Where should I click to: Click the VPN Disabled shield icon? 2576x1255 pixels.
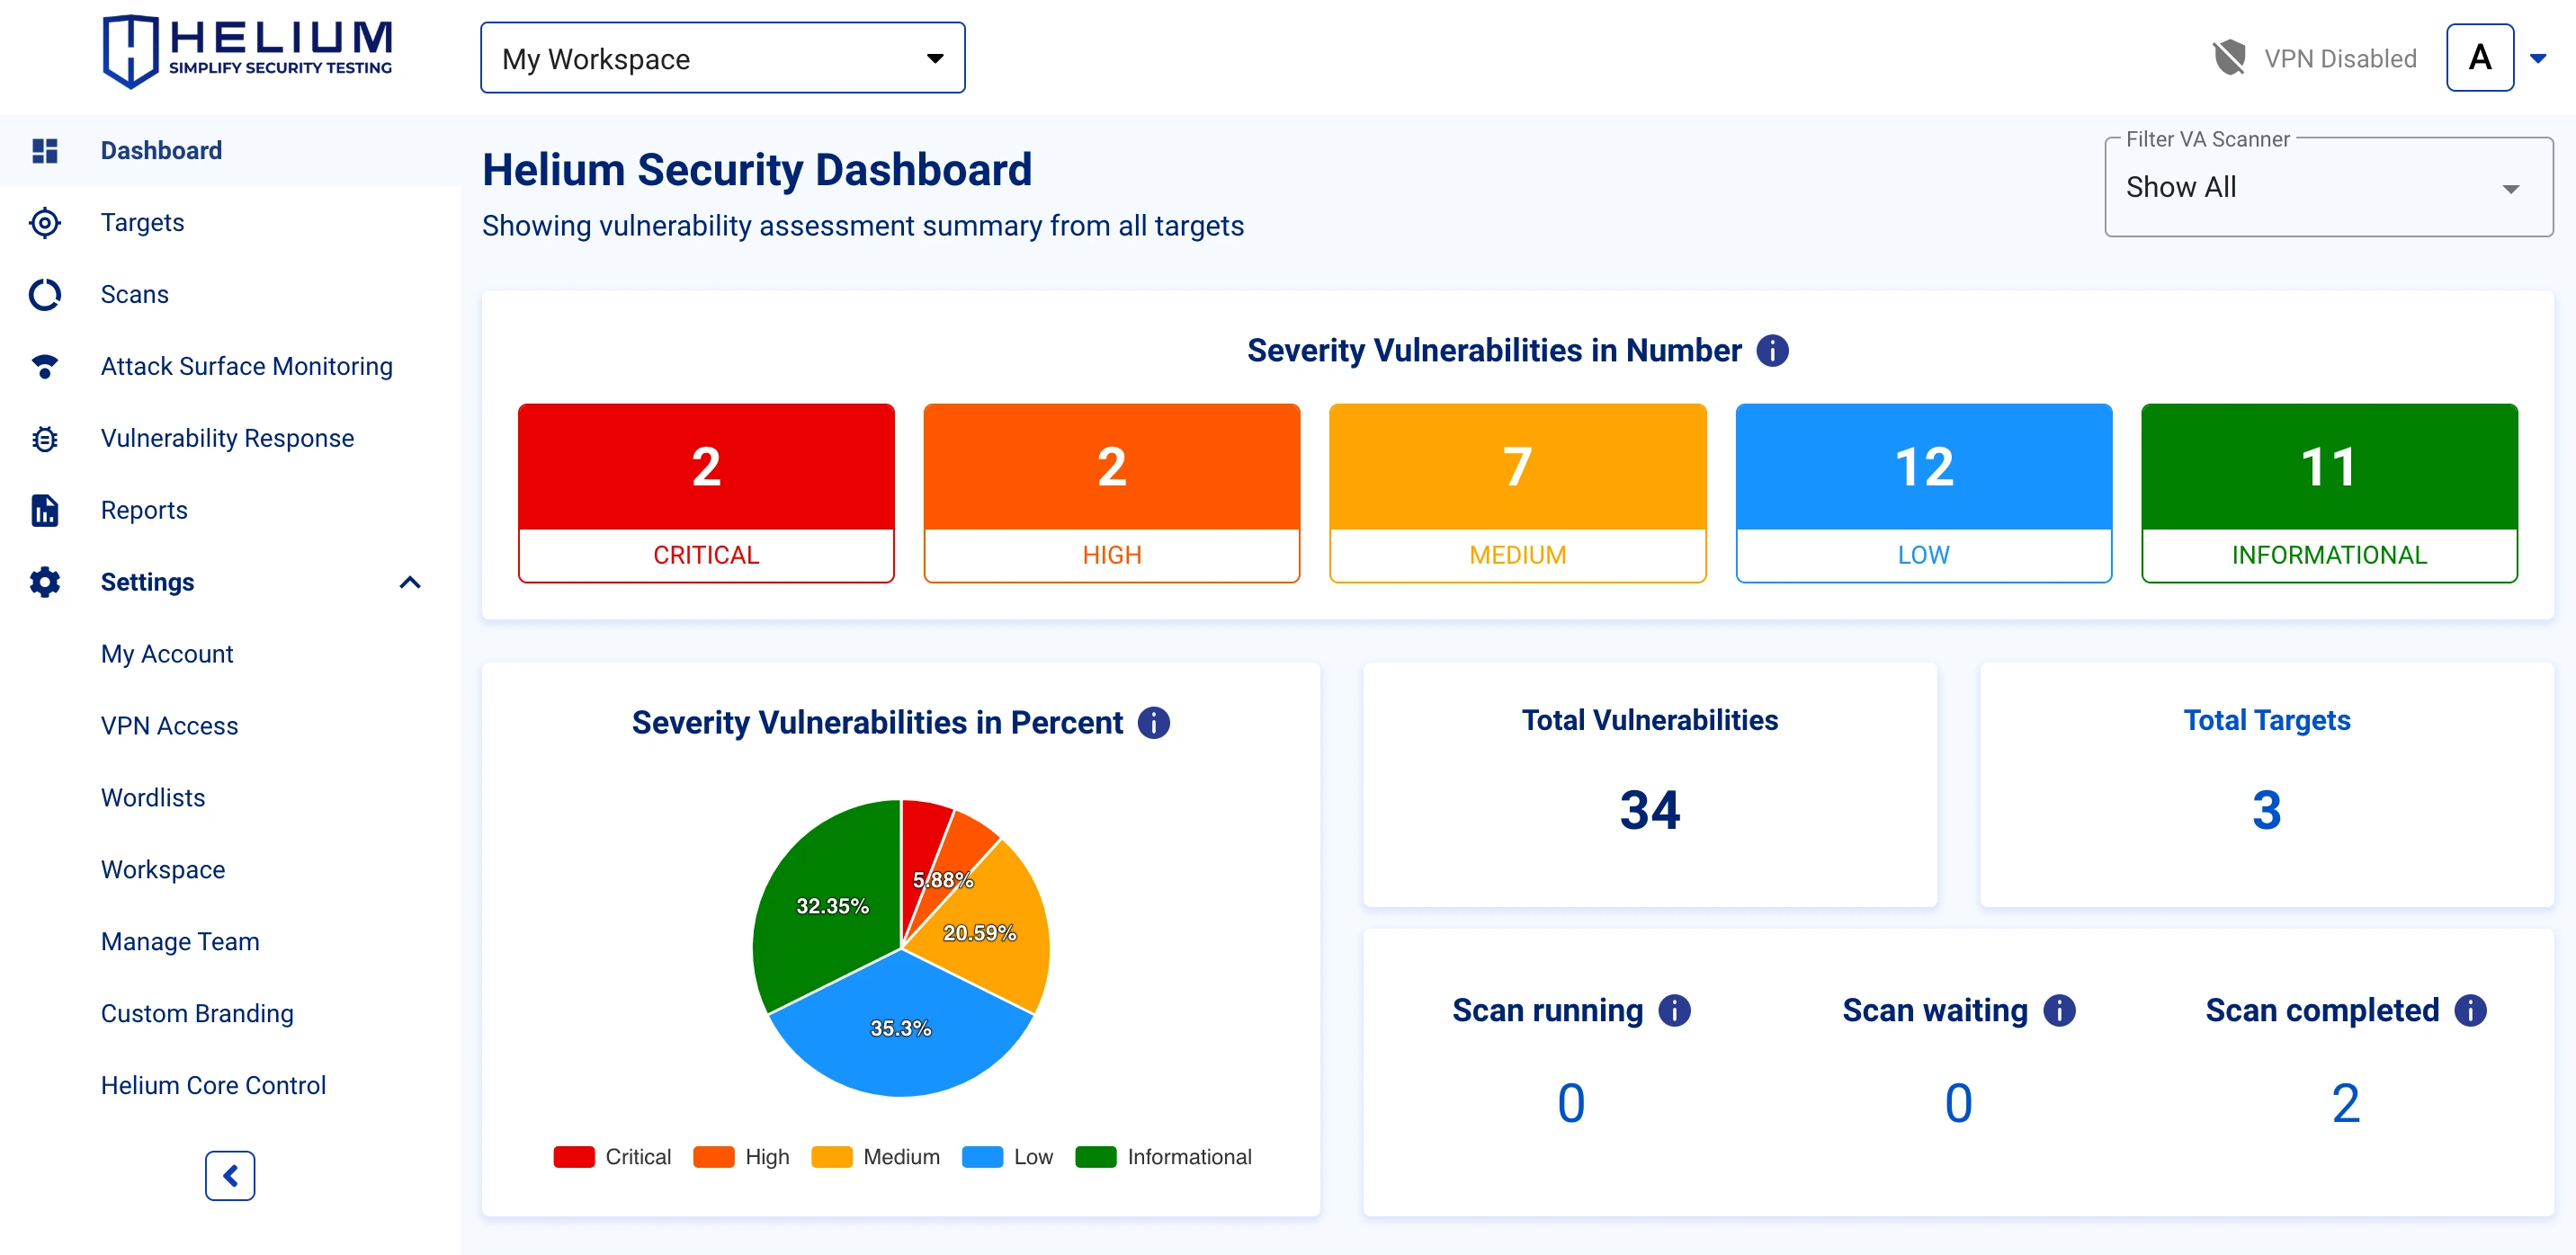pyautogui.click(x=2229, y=58)
